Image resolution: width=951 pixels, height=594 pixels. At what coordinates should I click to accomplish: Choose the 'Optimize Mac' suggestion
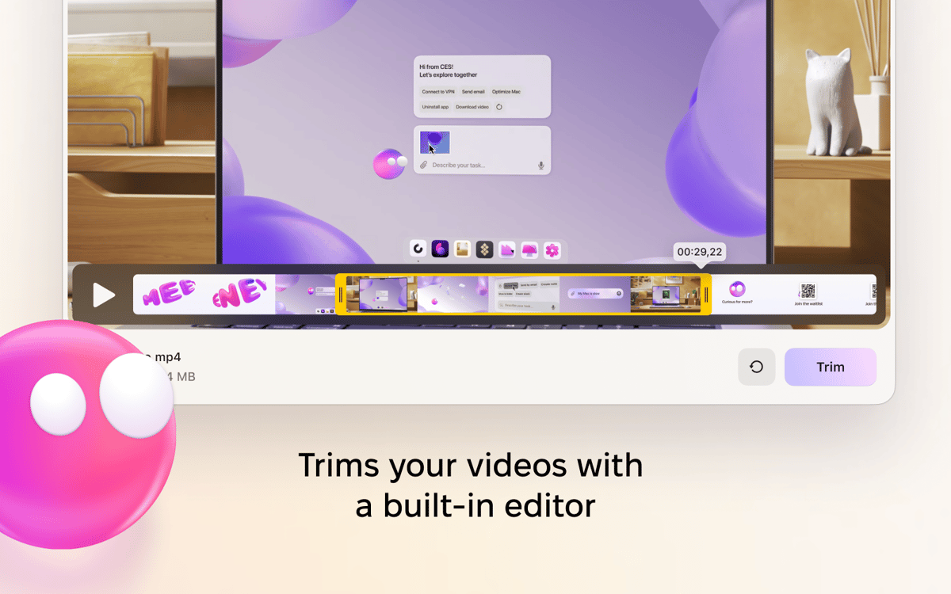tap(506, 92)
